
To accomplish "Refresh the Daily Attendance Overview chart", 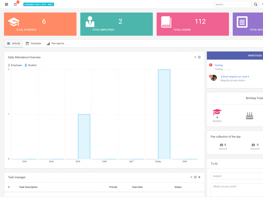I will (x=199, y=57).
